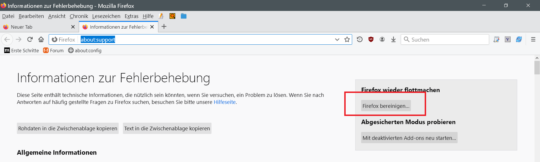The height and width of the screenshot is (162, 540).
Task: Open the Extras menu
Action: click(131, 16)
